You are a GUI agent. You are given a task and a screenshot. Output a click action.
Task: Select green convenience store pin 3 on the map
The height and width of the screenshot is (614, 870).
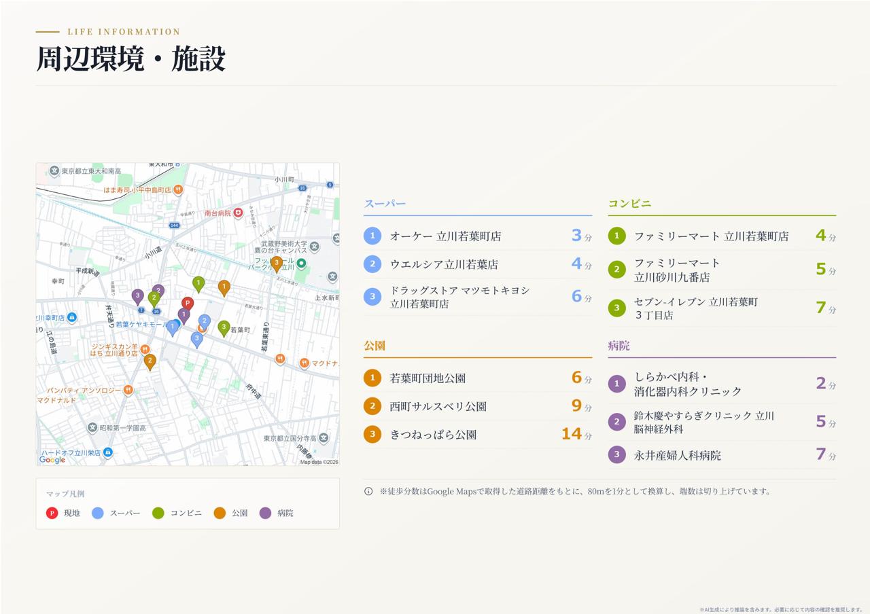coord(224,329)
